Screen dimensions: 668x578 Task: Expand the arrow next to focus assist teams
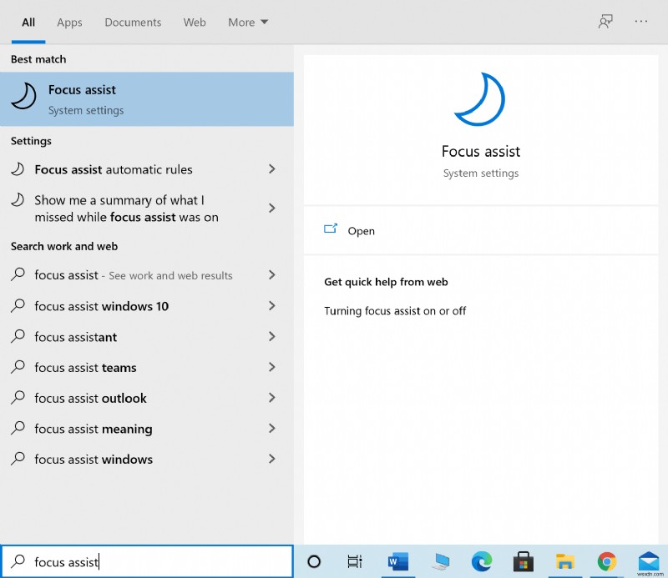click(x=271, y=368)
